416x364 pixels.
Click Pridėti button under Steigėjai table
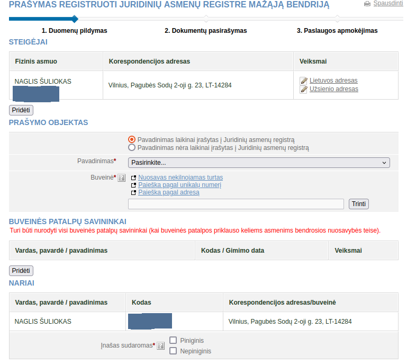pyautogui.click(x=21, y=110)
